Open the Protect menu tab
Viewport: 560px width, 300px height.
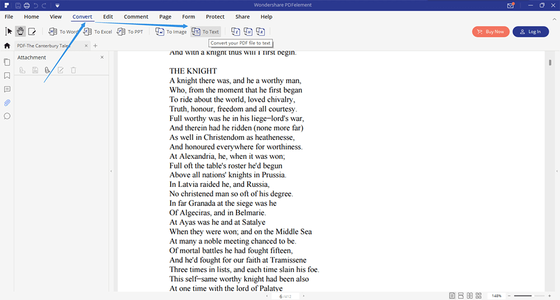coord(215,17)
